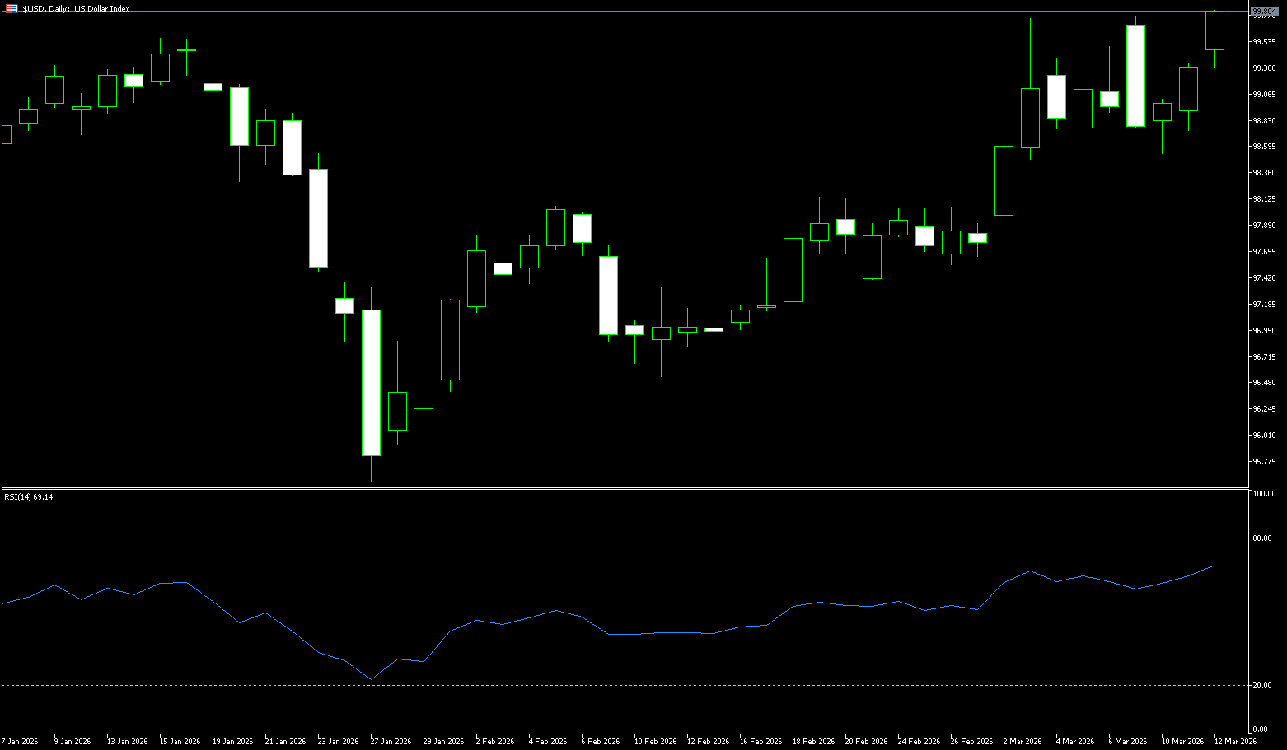
Task: Click the large white bearish candle at 27 Jan low
Action: click(371, 383)
